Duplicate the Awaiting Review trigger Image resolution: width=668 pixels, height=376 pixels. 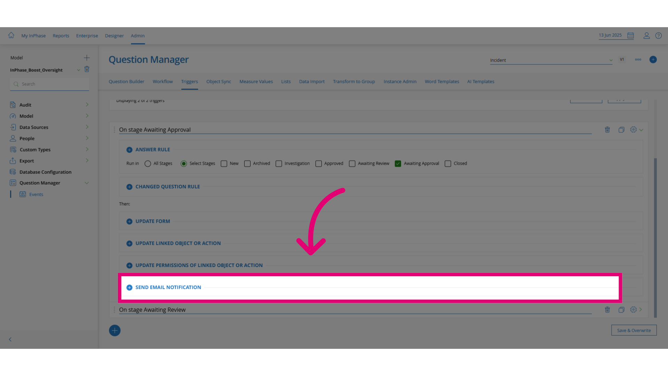point(621,310)
